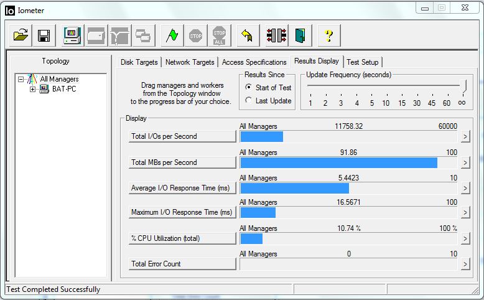The image size is (484, 300).
Task: Open arrow next to Average I/O Response Time bar
Action: [465, 188]
